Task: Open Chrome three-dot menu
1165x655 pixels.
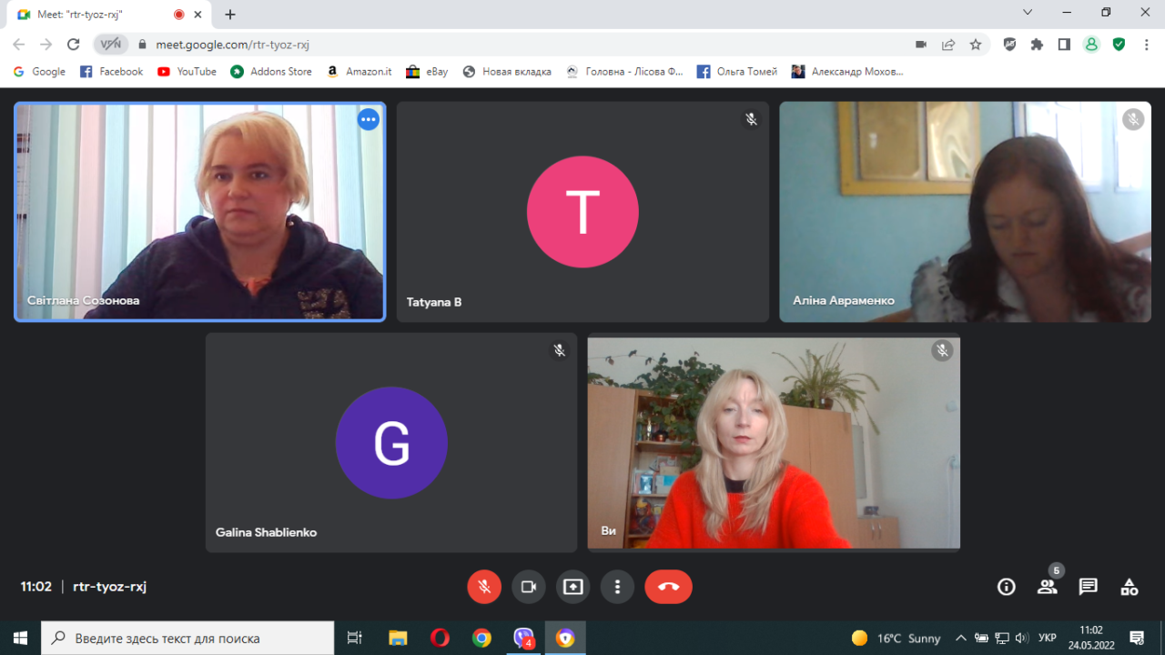Action: click(1146, 44)
